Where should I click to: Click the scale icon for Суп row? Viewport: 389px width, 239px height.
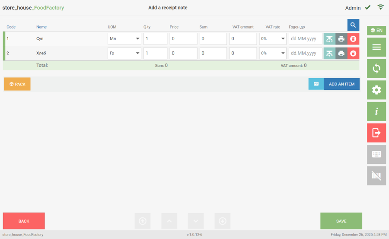[x=329, y=39]
